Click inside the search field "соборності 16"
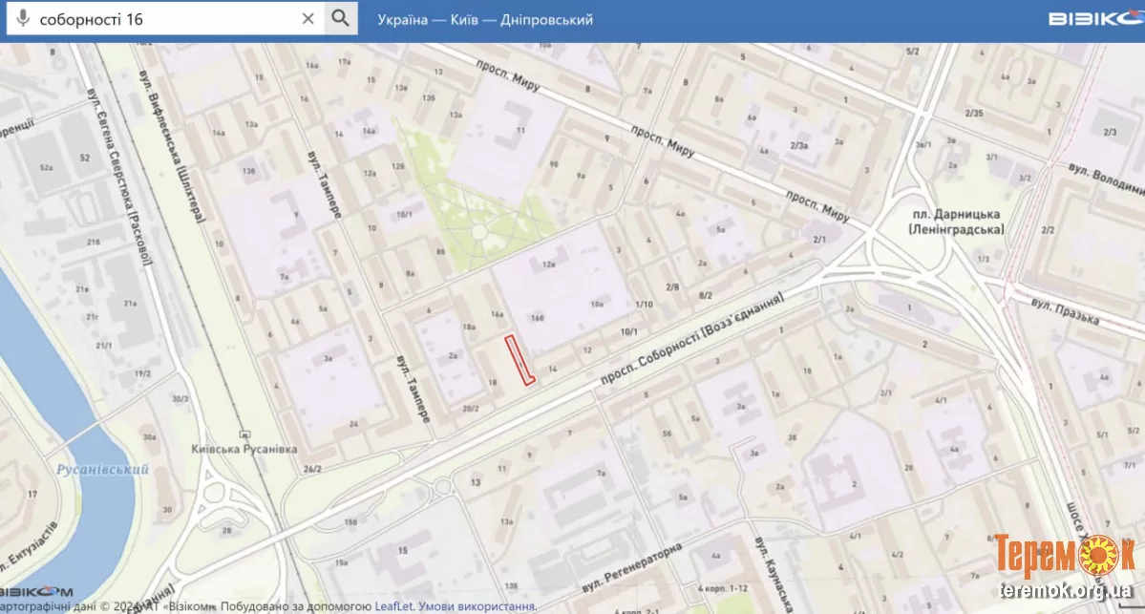 click(x=162, y=19)
